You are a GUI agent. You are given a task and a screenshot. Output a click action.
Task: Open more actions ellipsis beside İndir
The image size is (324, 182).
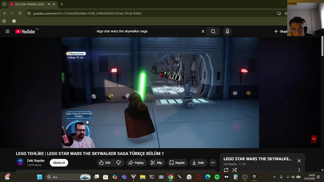[x=213, y=163]
